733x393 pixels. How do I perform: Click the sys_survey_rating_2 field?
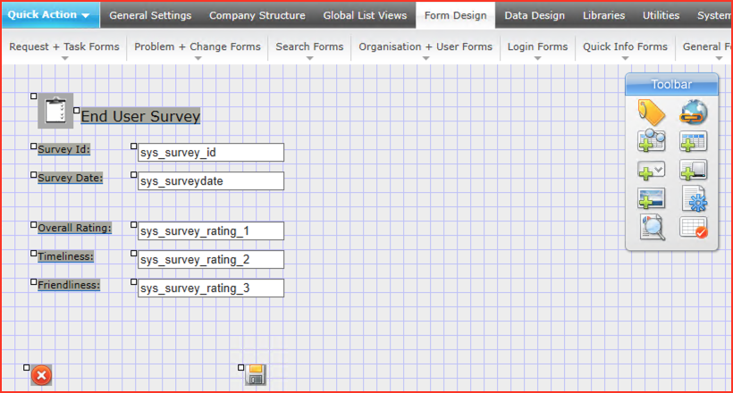tap(211, 259)
